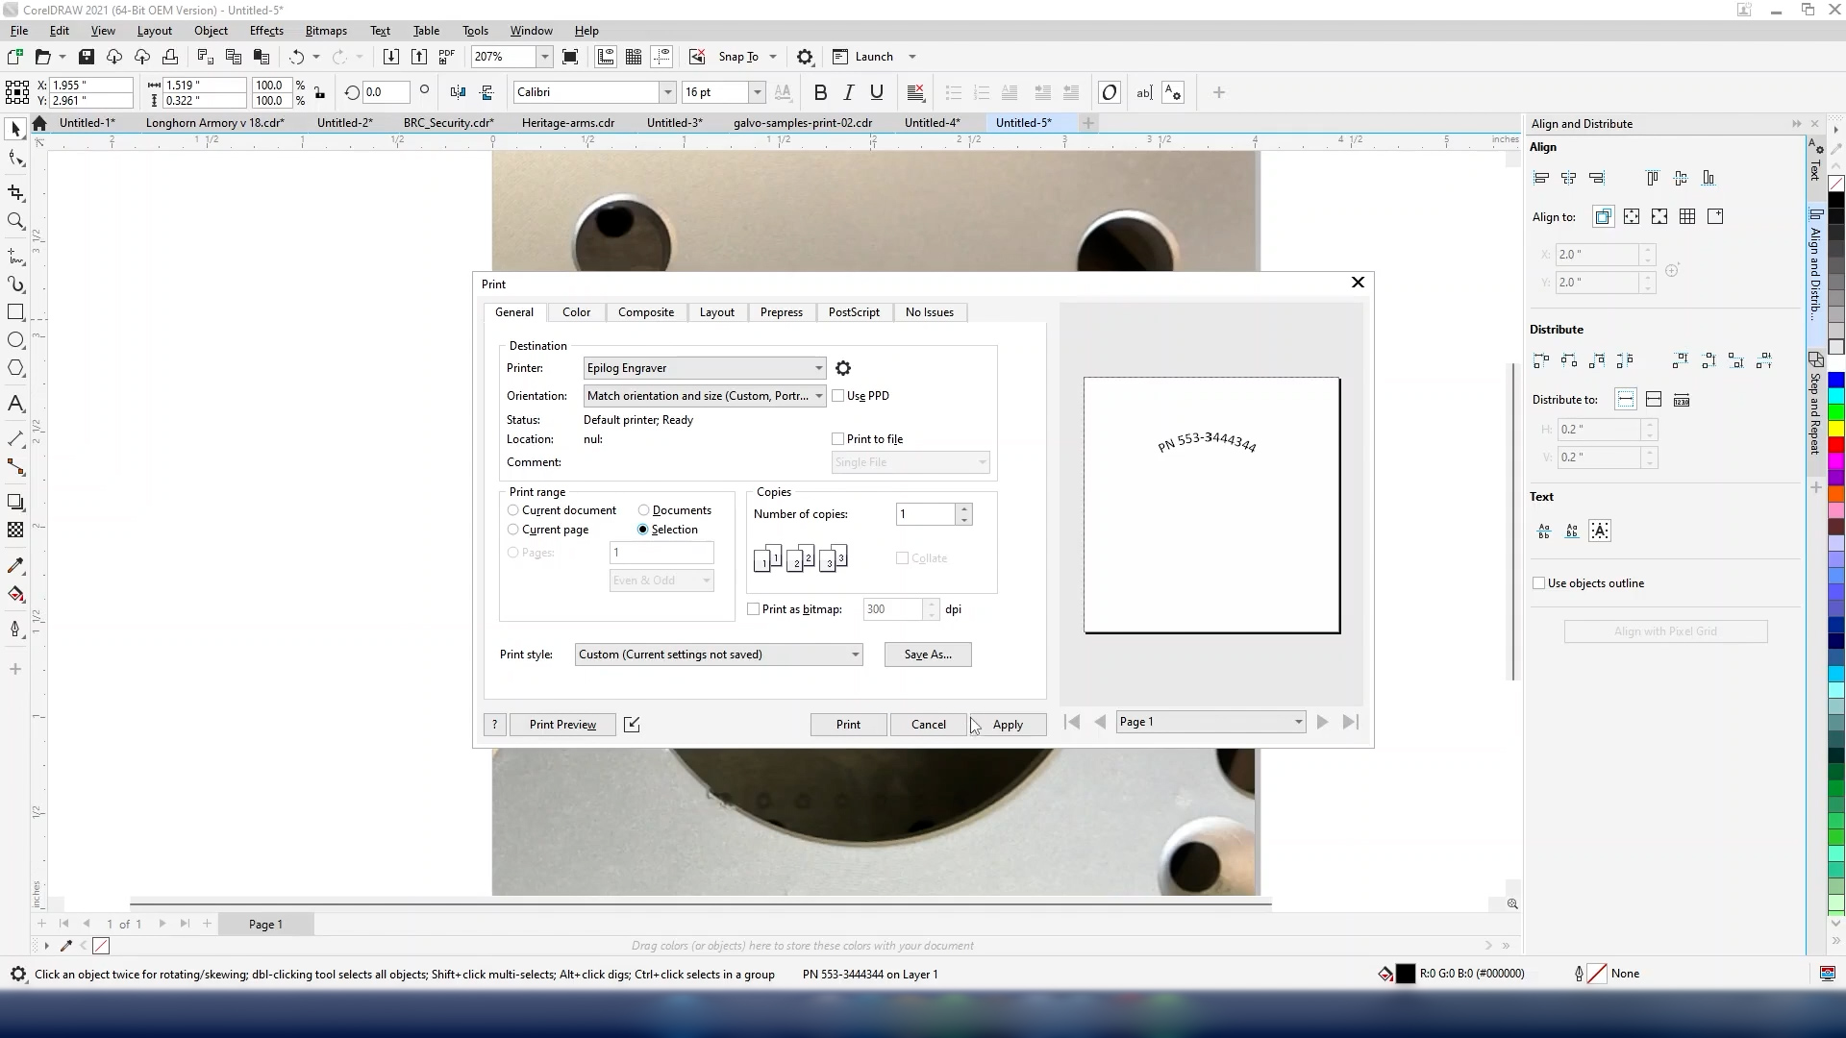Select the Ellipse tool in toolbox
Screen dimensions: 1846x1038
pos(15,340)
